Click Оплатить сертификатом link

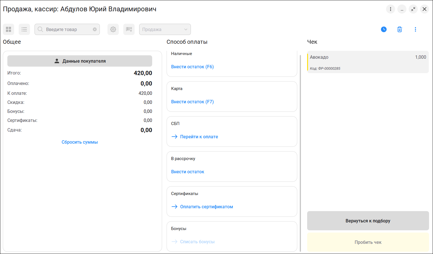[x=206, y=207]
